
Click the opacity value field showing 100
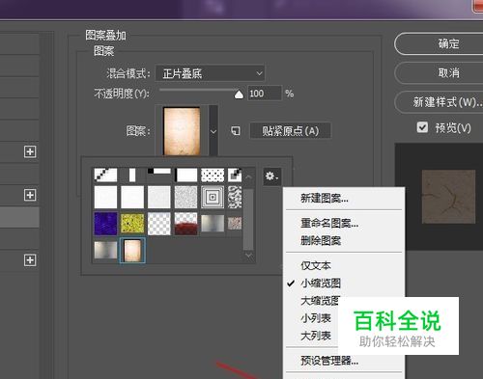coord(265,94)
